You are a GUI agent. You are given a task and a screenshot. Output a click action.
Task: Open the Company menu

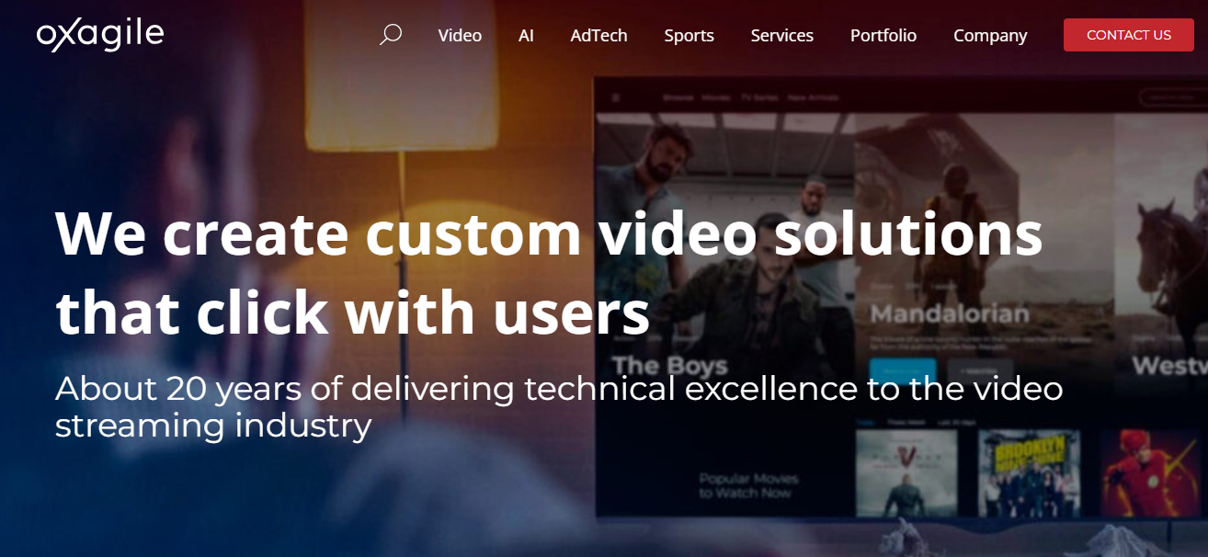click(x=989, y=35)
